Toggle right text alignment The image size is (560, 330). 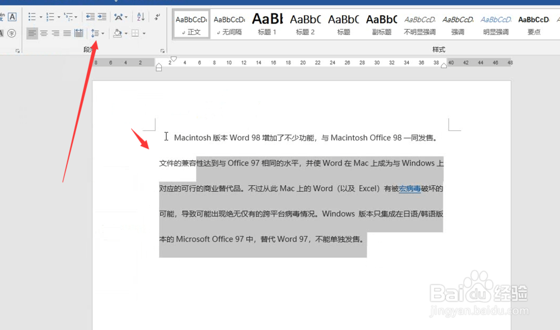coord(55,33)
